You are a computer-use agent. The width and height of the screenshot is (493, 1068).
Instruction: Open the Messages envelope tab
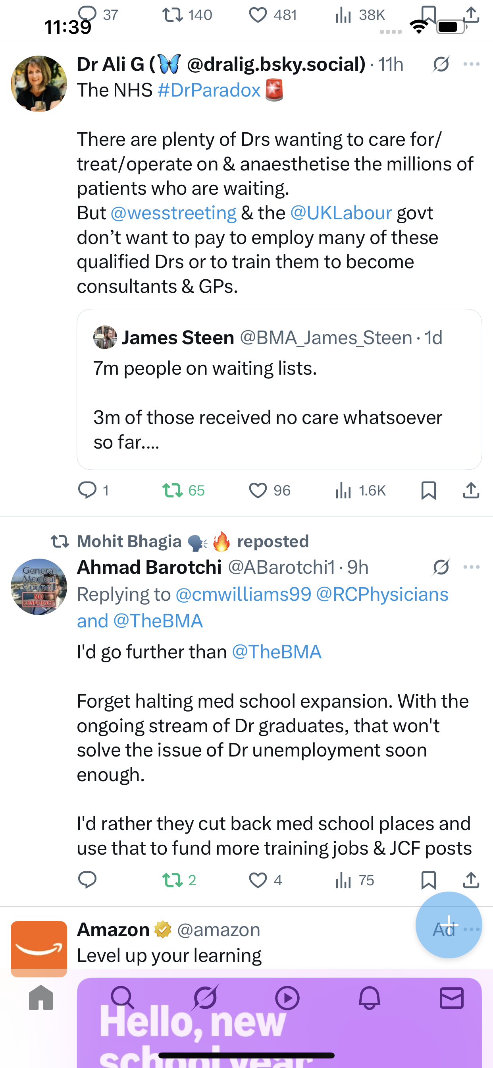pos(452,998)
